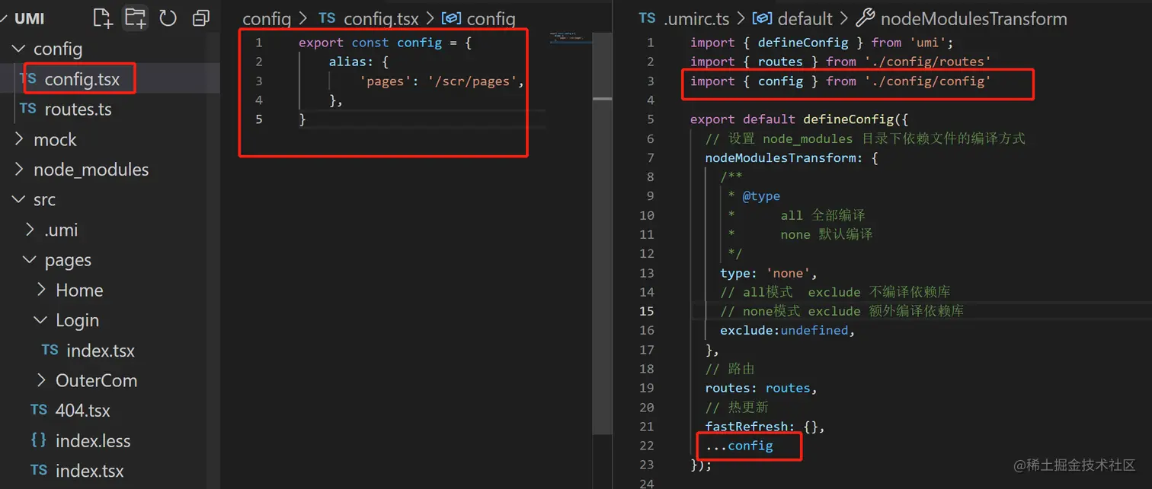Click the minimap in the left editor
The image size is (1152, 489).
click(570, 38)
